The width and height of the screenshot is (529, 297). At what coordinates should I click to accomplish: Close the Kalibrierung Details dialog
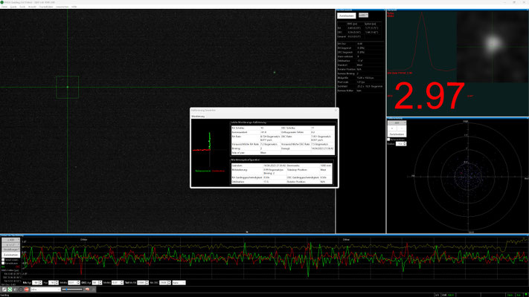coord(336,111)
